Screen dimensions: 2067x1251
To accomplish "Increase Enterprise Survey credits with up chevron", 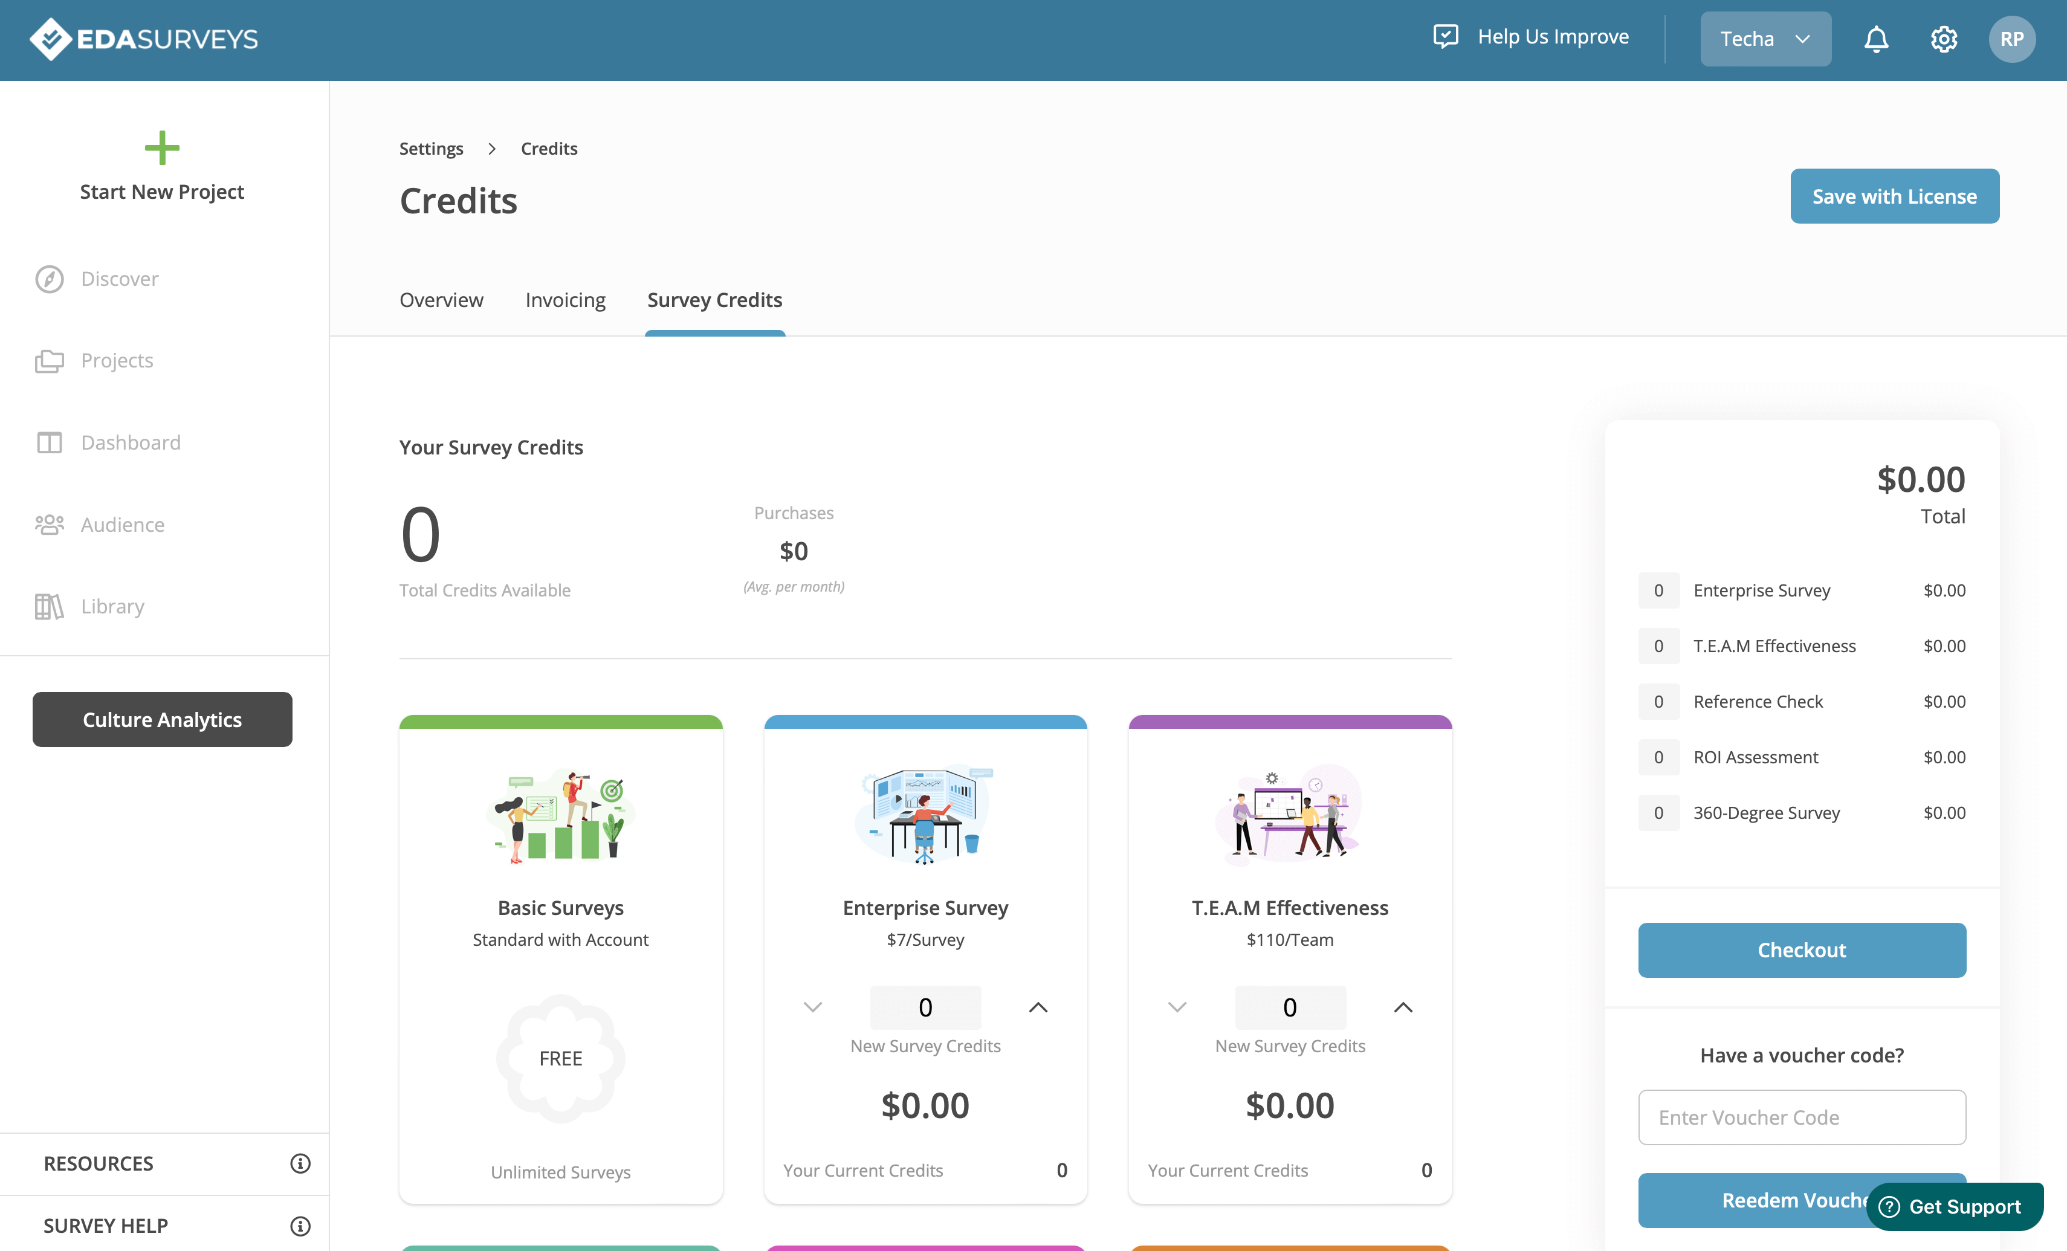I will point(1038,1007).
